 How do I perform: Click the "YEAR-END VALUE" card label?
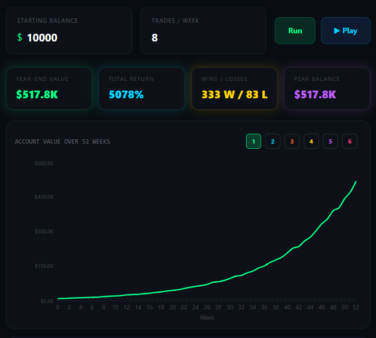(x=42, y=79)
